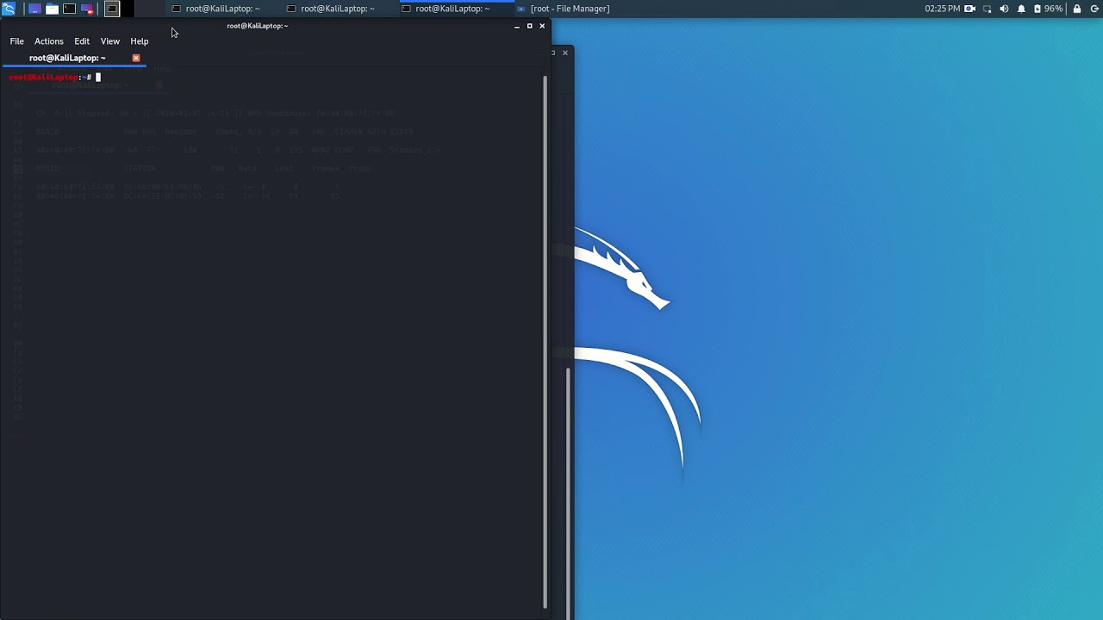The width and height of the screenshot is (1103, 620).
Task: Click the clock showing 02:25 PM
Action: 943,9
